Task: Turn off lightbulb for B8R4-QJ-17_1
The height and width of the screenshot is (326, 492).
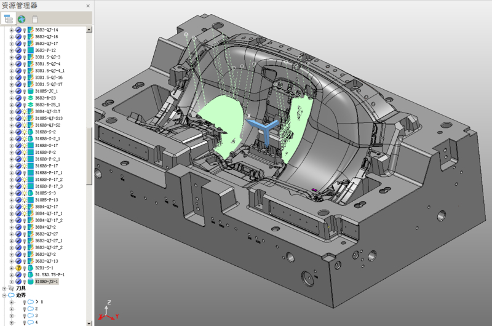Action: (25, 213)
